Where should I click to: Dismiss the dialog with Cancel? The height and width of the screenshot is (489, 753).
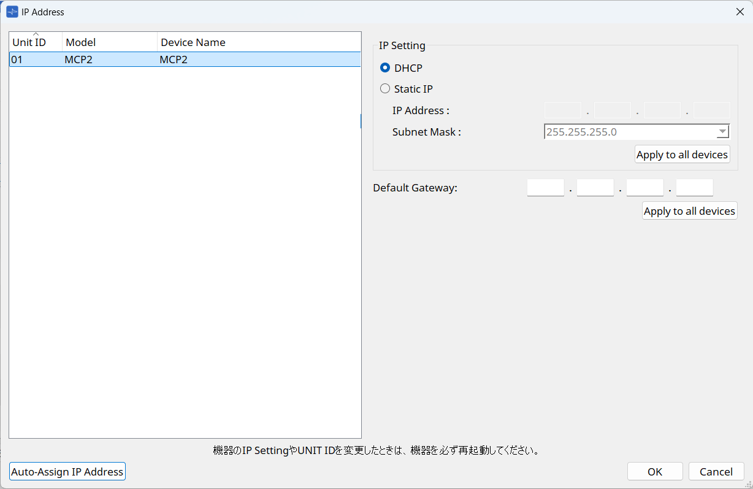(x=716, y=471)
